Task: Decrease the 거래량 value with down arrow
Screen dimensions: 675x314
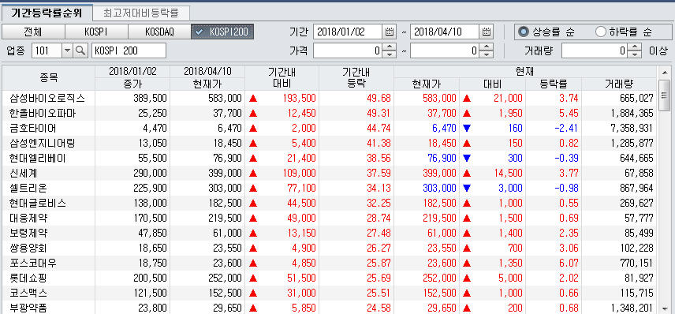Action: [635, 54]
